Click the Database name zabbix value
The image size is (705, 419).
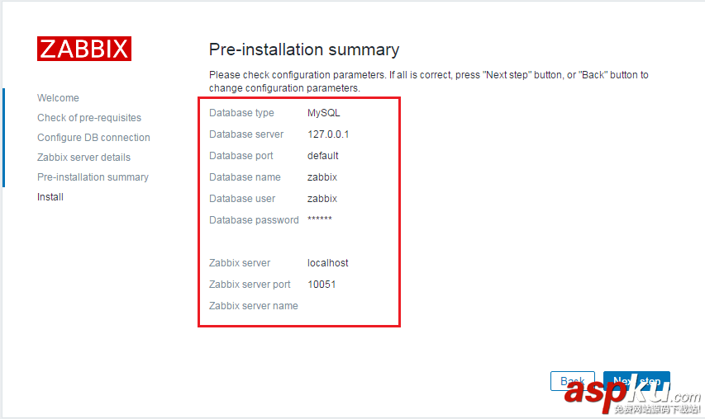[x=322, y=177]
